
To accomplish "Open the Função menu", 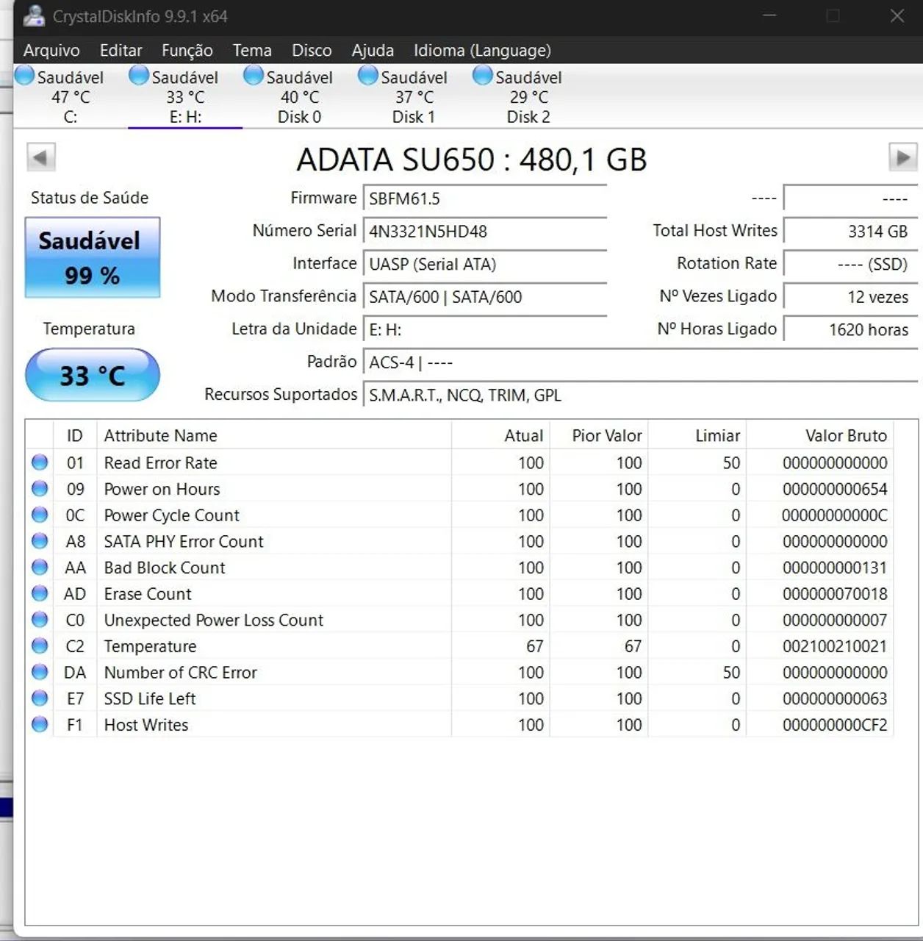I will (187, 50).
